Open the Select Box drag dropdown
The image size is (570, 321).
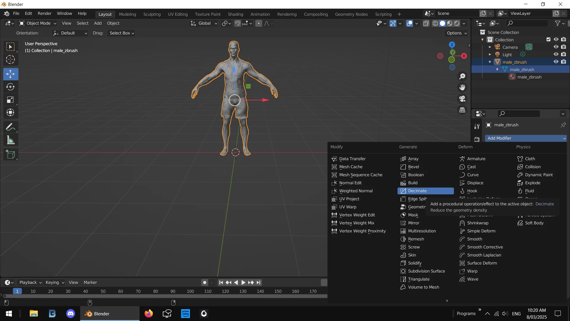122,33
